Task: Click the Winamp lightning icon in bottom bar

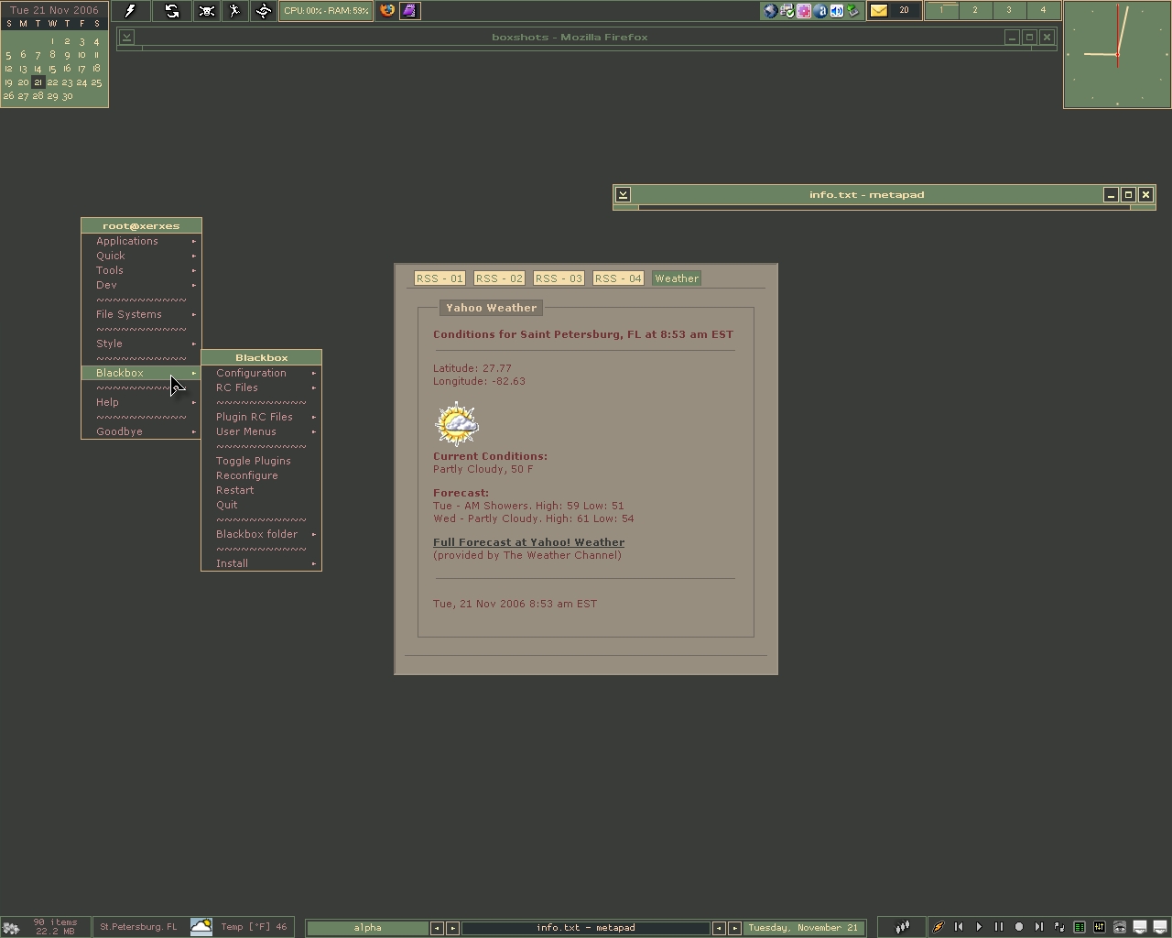Action: [939, 927]
